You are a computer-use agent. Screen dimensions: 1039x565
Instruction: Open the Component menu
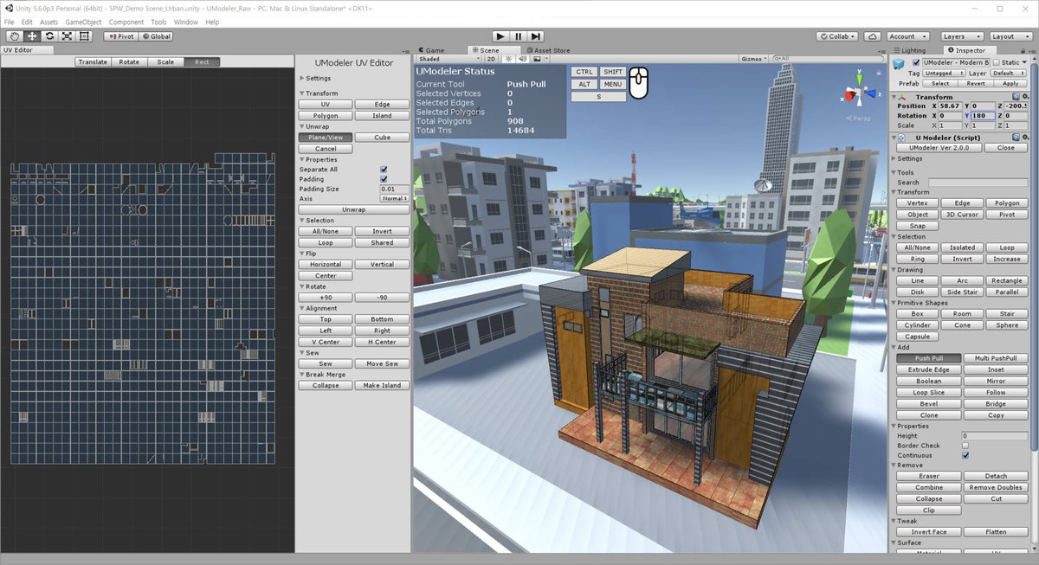click(x=126, y=22)
